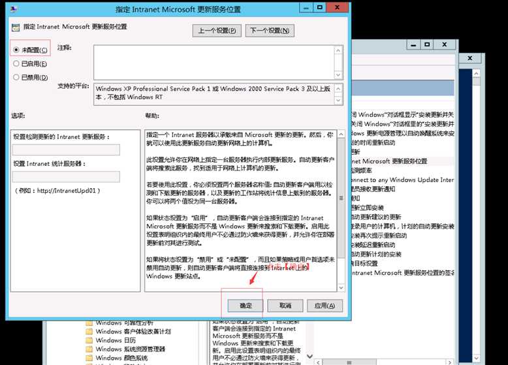Click the Intranet 更新服务 address field
Image resolution: width=508 pixels, height=365 pixels.
click(66, 150)
